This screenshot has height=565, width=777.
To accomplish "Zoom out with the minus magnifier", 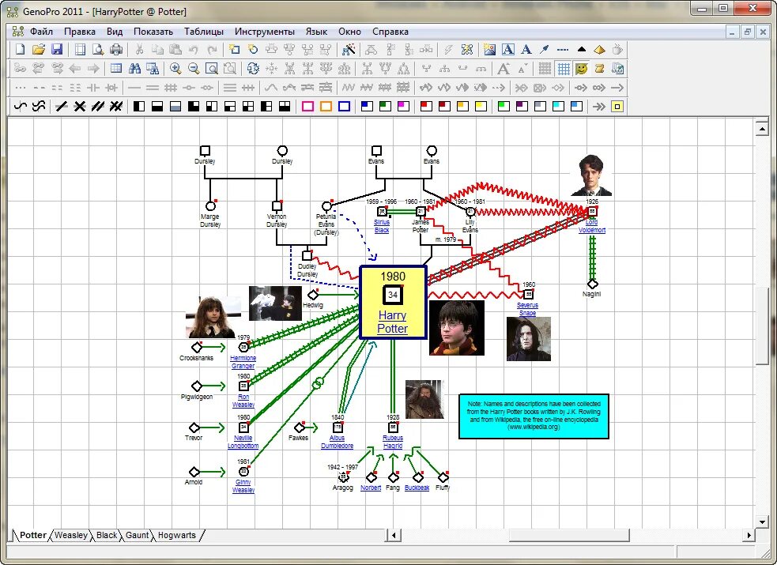I will (193, 68).
